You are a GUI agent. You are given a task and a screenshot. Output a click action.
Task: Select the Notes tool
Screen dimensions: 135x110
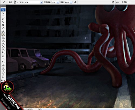(3, 68)
